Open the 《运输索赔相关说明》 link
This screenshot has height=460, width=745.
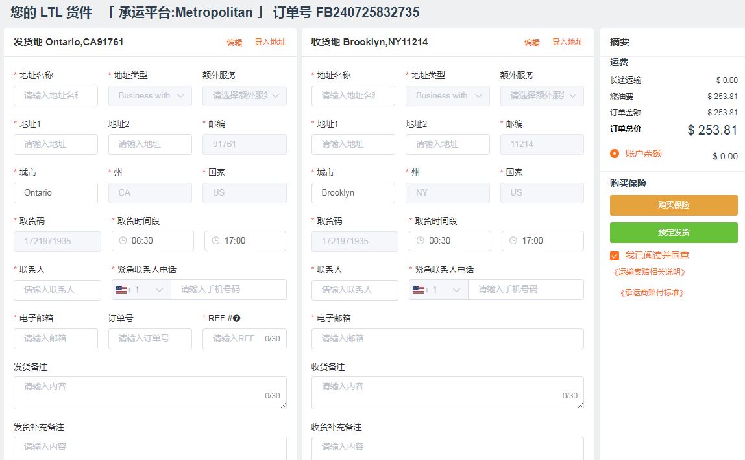point(650,272)
